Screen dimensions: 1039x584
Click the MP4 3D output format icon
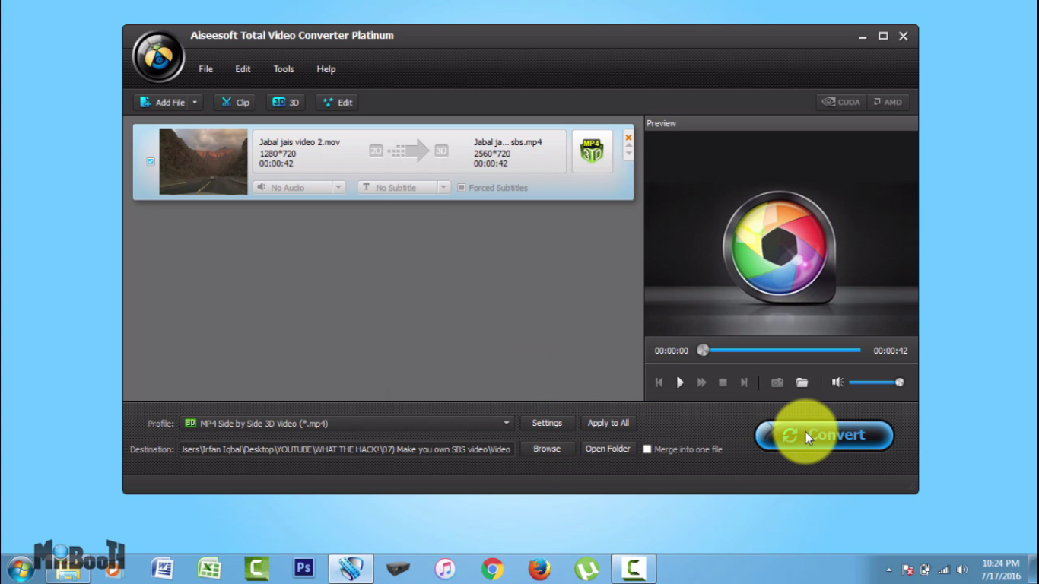592,151
